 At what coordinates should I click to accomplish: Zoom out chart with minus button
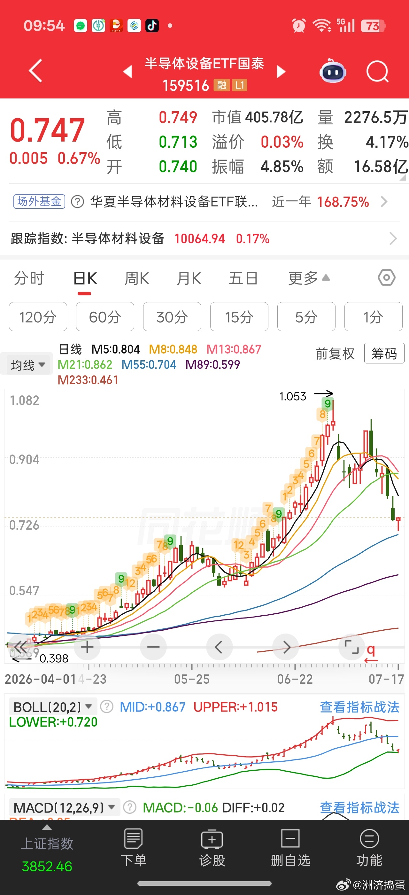pyautogui.click(x=153, y=647)
